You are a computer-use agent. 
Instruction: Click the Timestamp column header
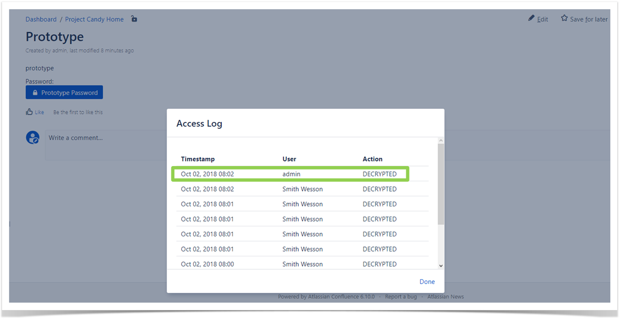click(198, 159)
